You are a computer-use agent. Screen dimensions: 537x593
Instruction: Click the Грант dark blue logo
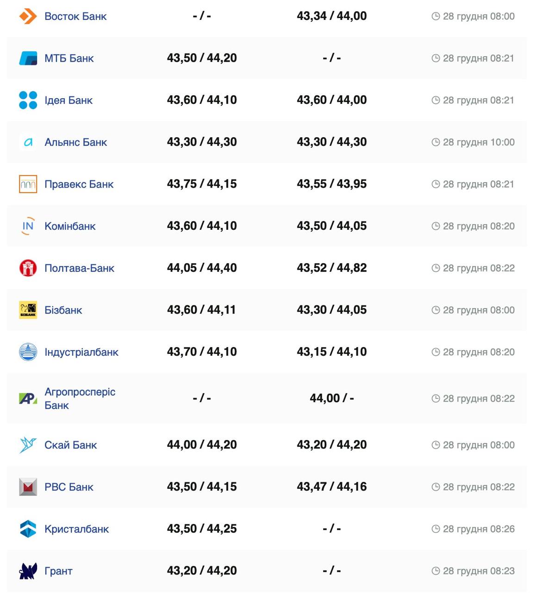(x=28, y=571)
